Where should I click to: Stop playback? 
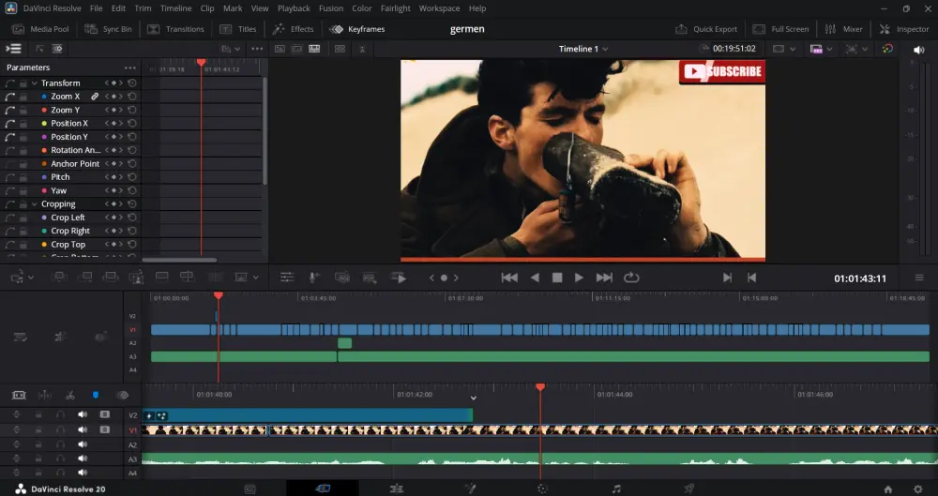[x=557, y=278]
